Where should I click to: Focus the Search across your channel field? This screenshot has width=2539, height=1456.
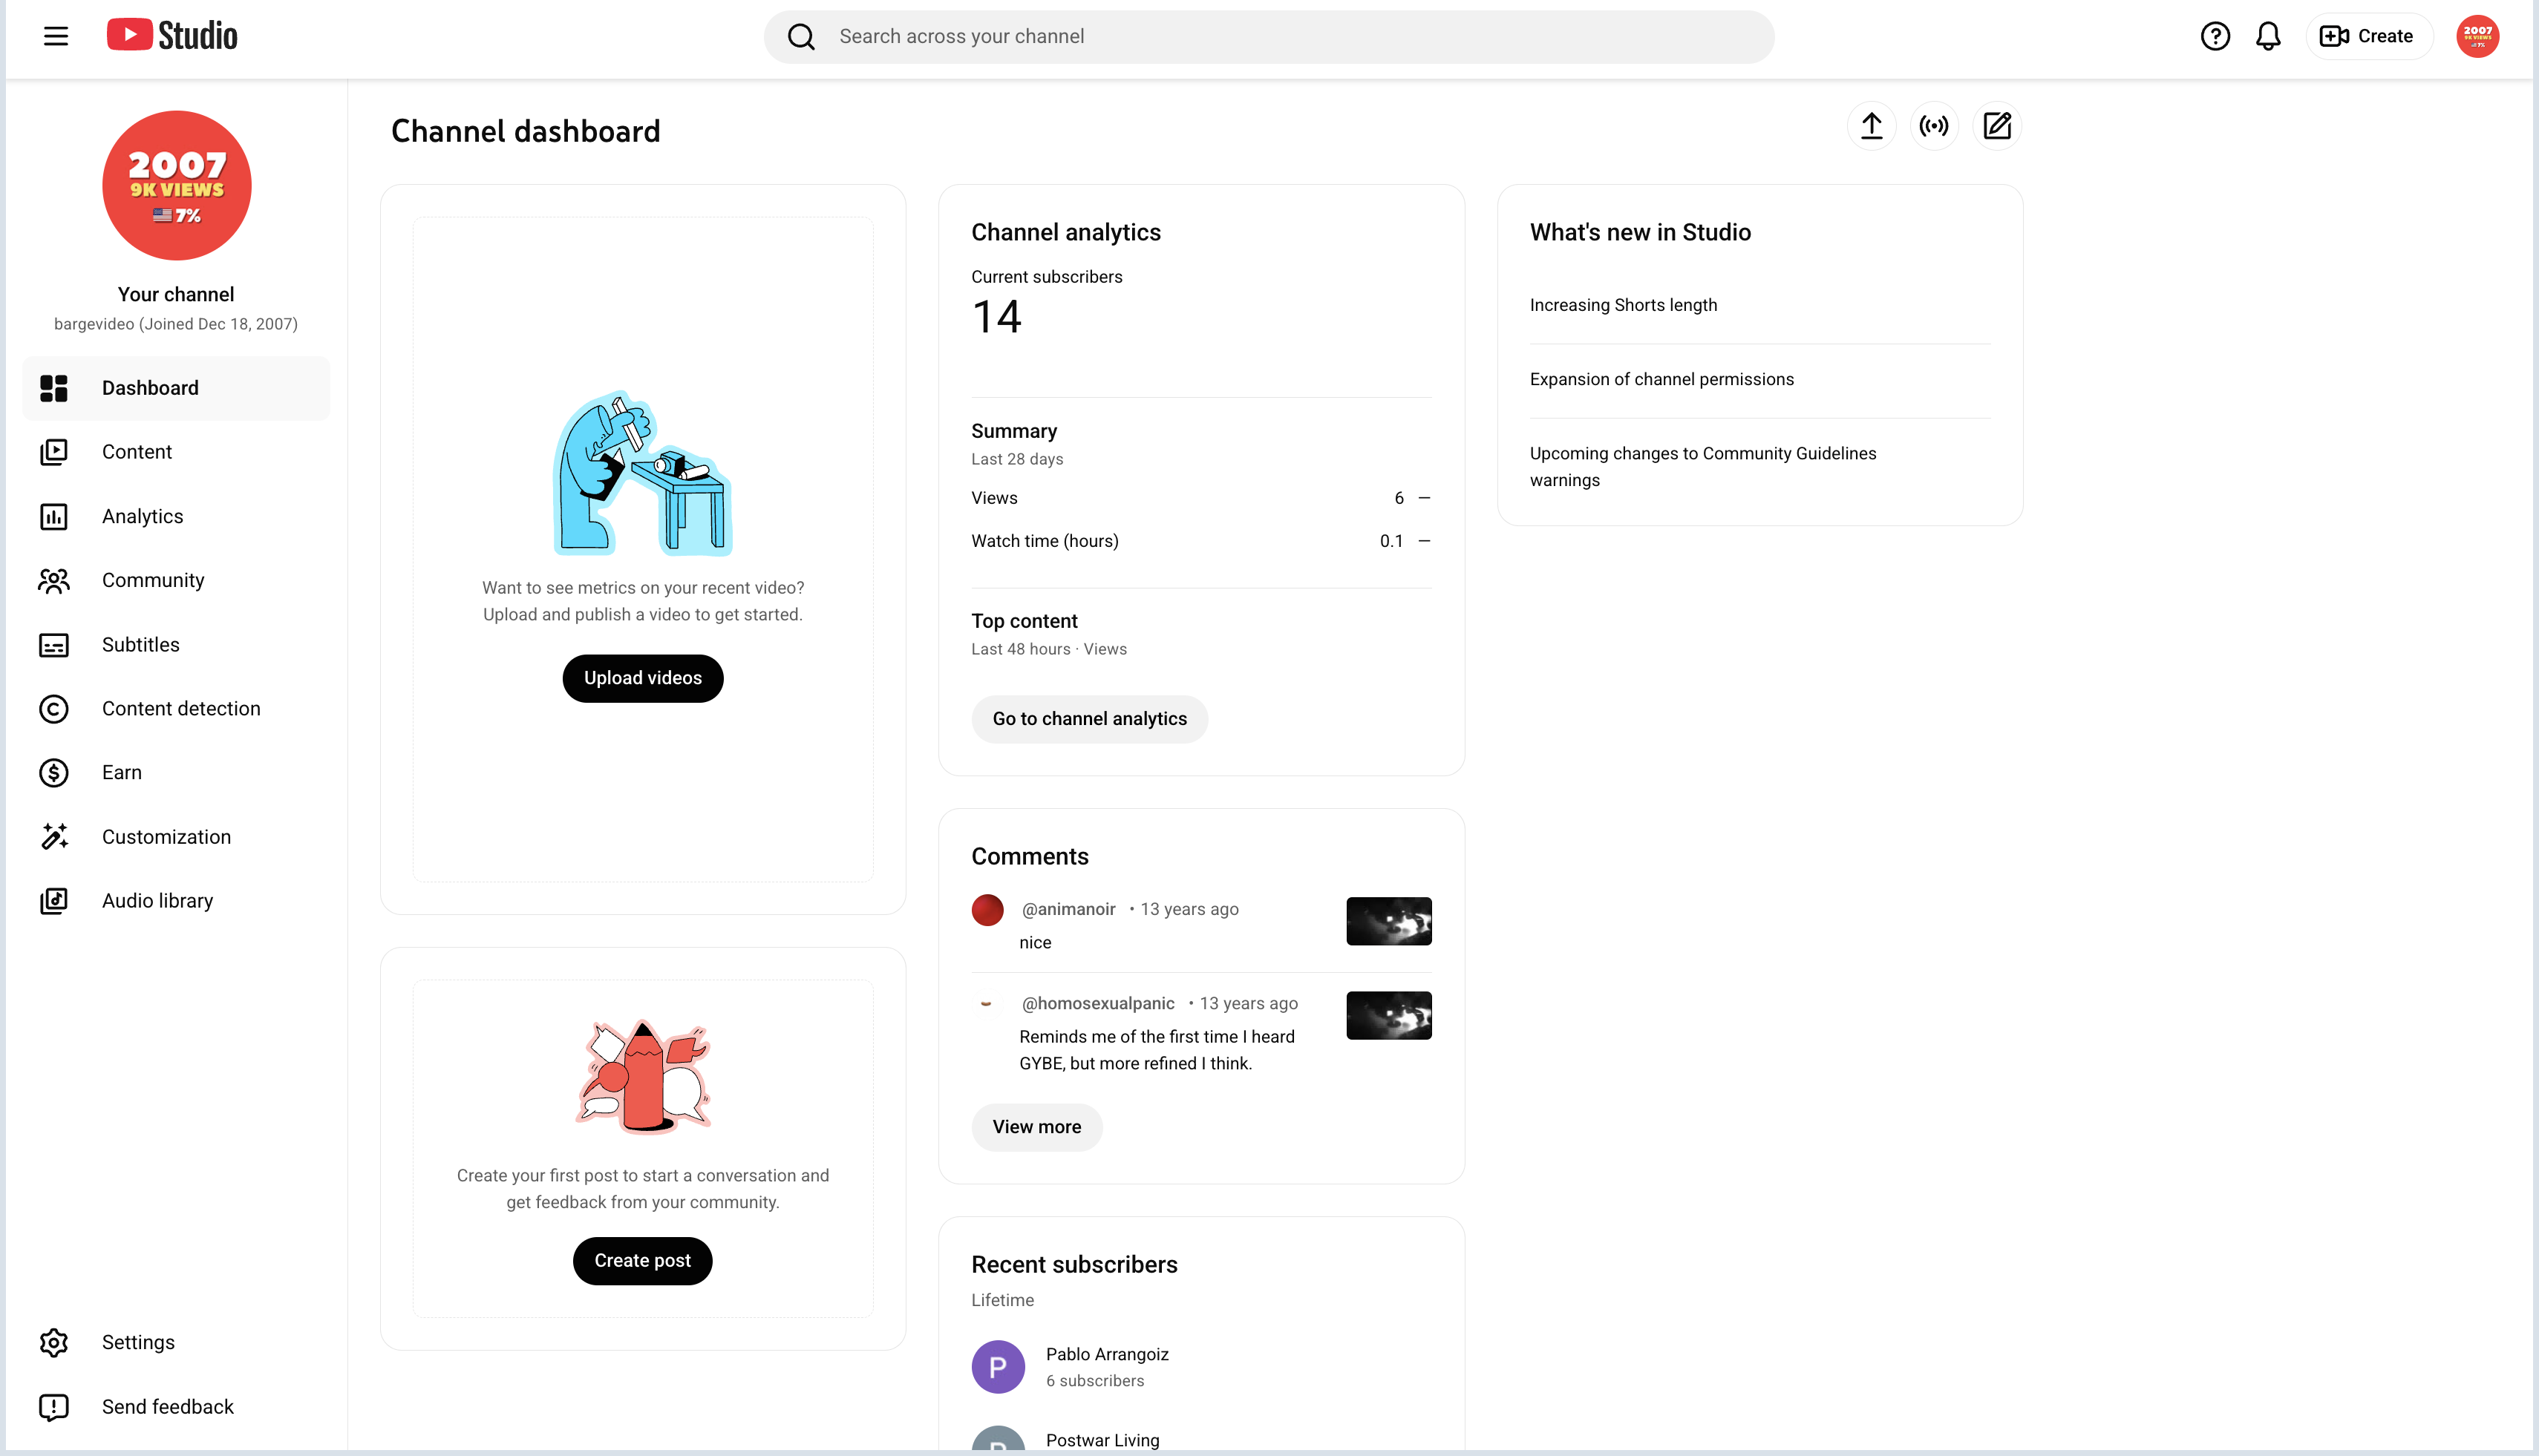tap(1269, 37)
